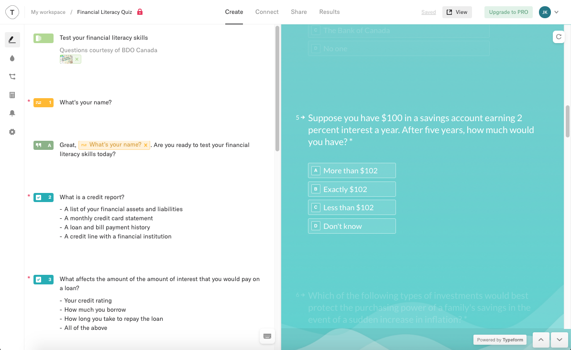Viewport: 571px width, 350px height.
Task: Click the editor panel vertical scrollbar
Action: (277, 89)
